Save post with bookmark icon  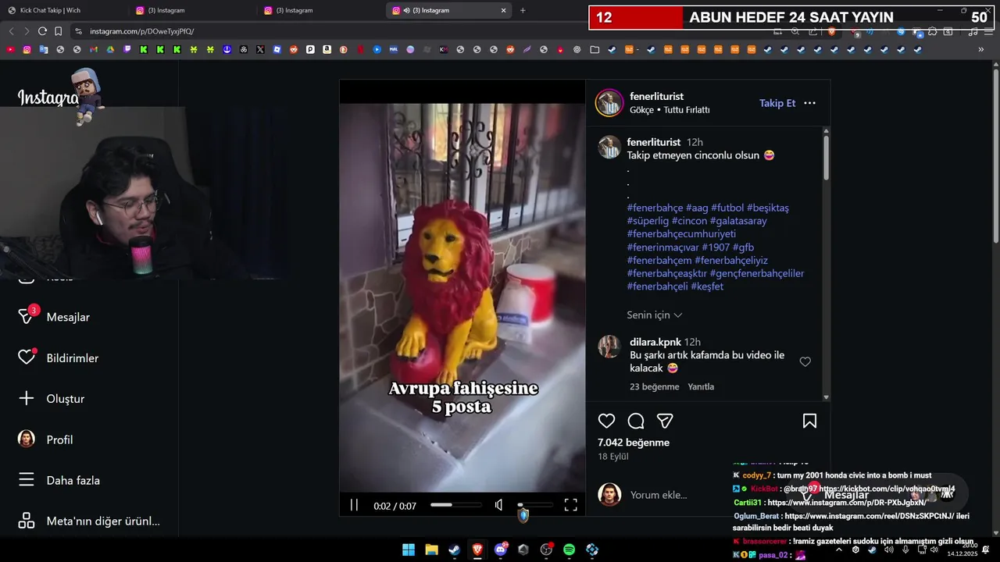pos(809,421)
